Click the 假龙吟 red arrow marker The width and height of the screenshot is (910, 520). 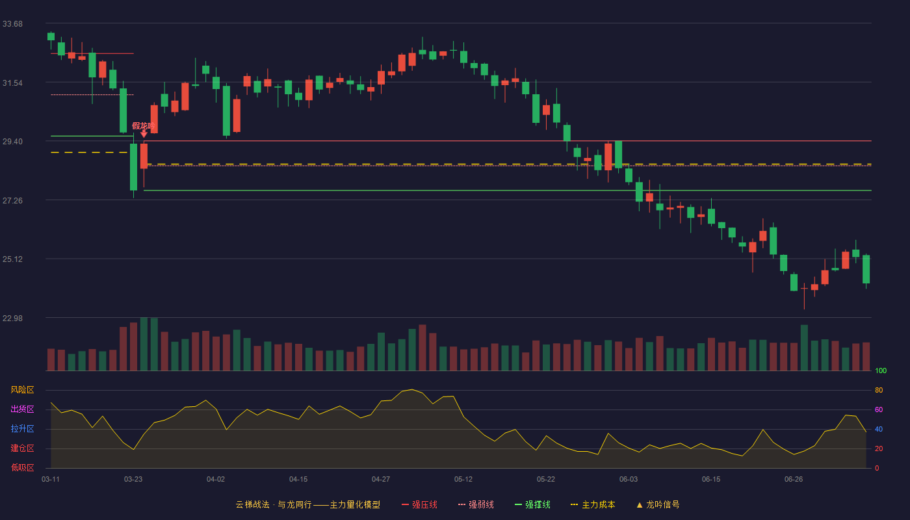[x=144, y=133]
